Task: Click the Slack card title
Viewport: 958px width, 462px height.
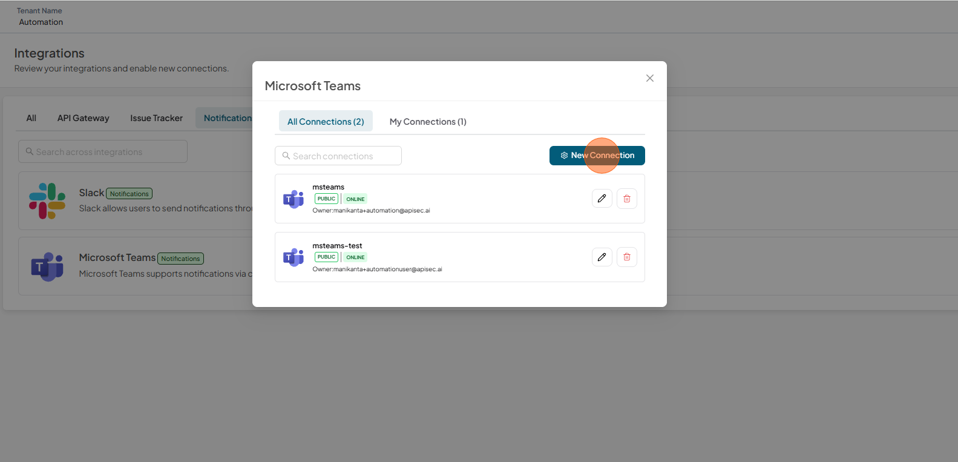Action: (x=91, y=193)
